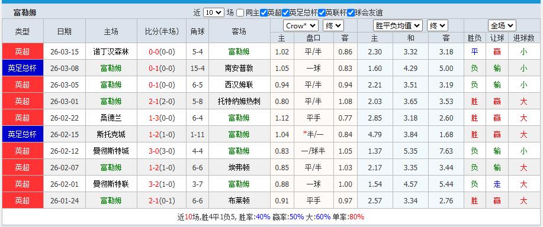
Task: Open home team 桑德兰
Action: (x=111, y=118)
